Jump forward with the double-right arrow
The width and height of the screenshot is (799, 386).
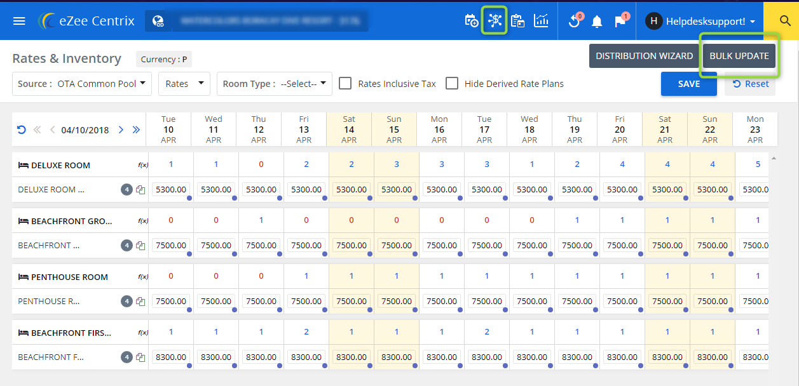tap(136, 130)
